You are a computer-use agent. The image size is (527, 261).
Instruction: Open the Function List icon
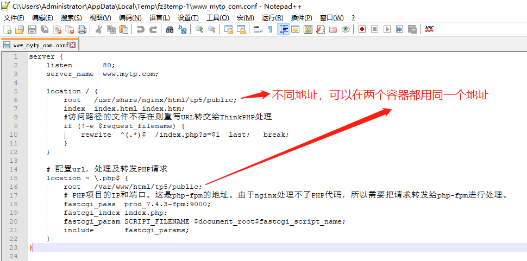[x=321, y=29]
